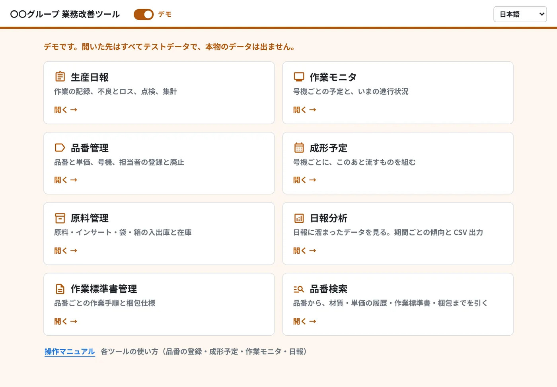Click the calendar icon beside 成形予定
The image size is (557, 387).
299,148
